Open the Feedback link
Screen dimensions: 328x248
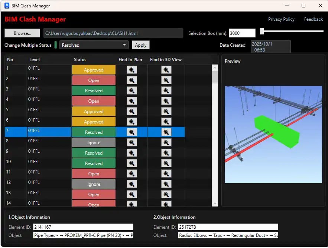pyautogui.click(x=313, y=19)
